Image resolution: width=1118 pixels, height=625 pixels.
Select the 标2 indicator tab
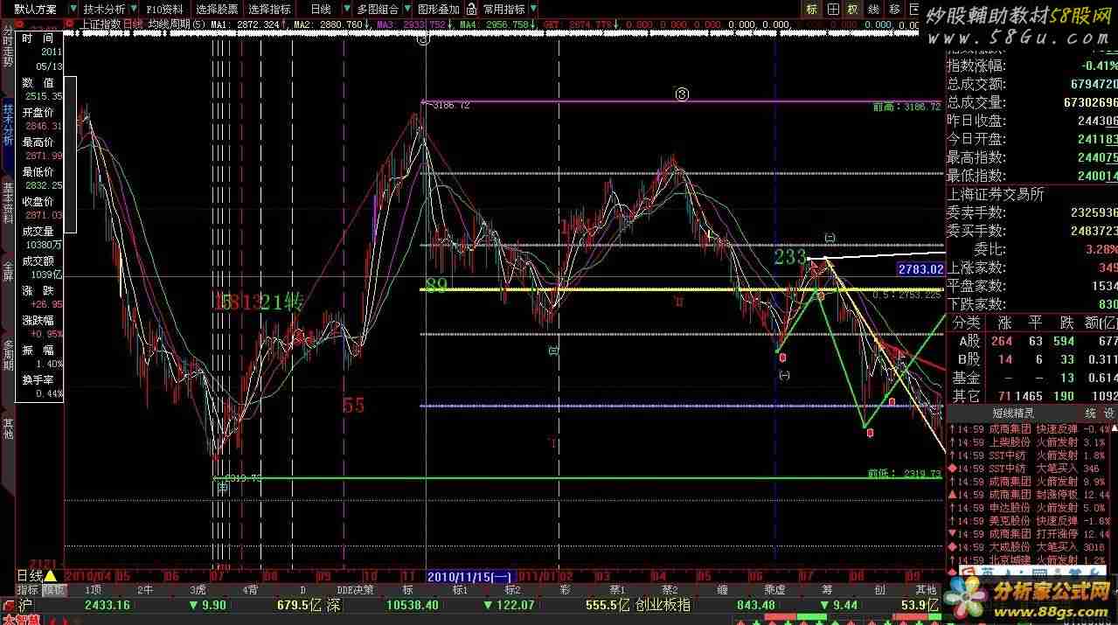pyautogui.click(x=513, y=590)
